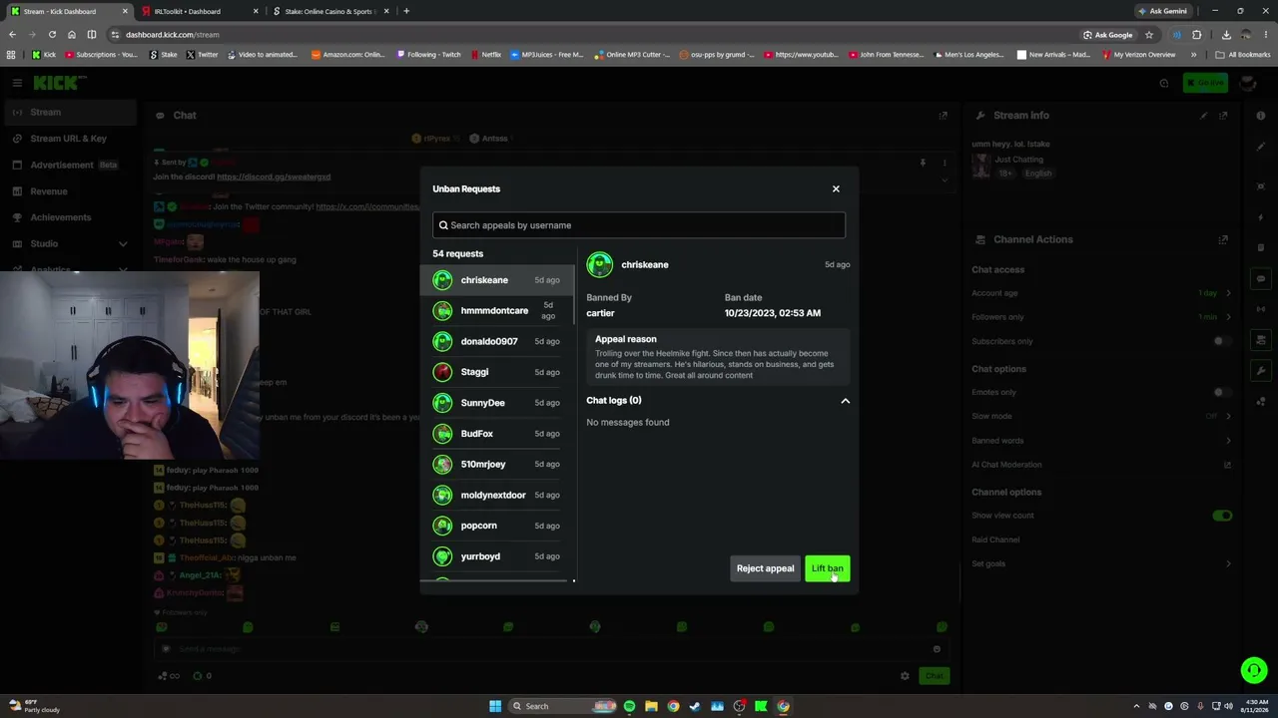Reload the current page
1278x718 pixels.
pyautogui.click(x=52, y=34)
